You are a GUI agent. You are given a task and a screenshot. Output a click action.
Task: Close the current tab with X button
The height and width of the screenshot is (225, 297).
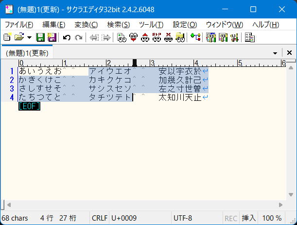289,53
